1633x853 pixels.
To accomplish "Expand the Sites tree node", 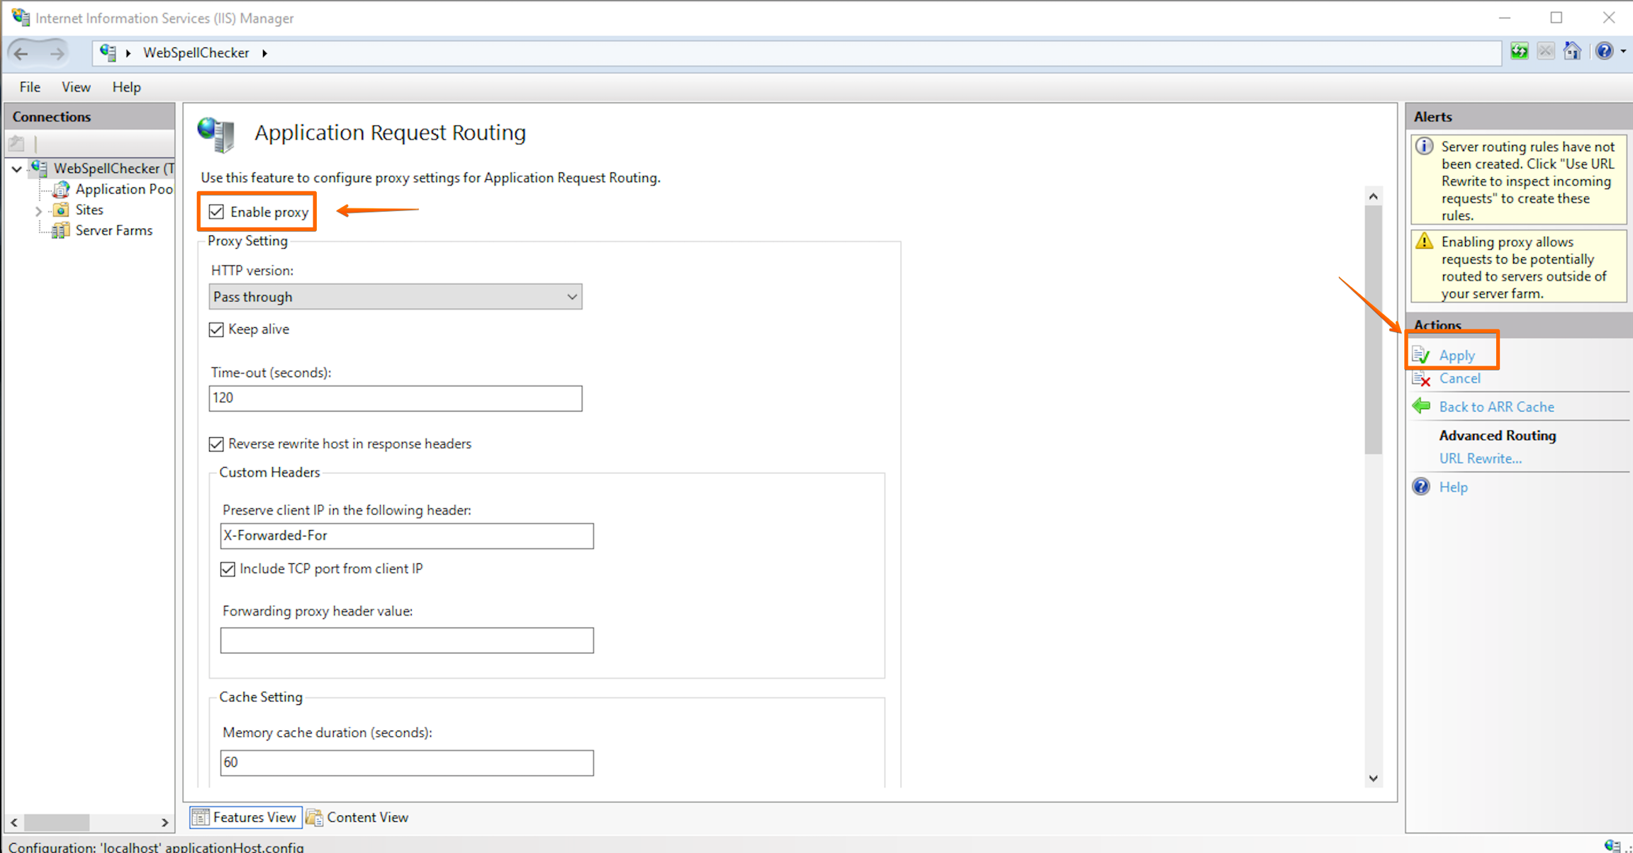I will pyautogui.click(x=38, y=210).
